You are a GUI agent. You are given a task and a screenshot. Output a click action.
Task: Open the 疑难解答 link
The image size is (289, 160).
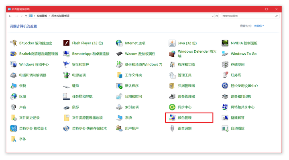tap(238, 118)
